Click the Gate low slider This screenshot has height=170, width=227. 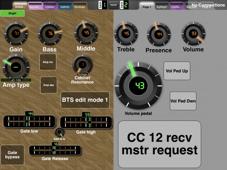(x=29, y=121)
